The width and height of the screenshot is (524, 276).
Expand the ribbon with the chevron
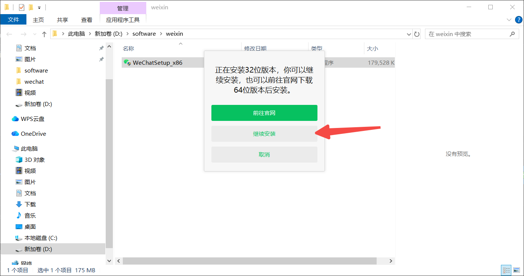pyautogui.click(x=509, y=20)
